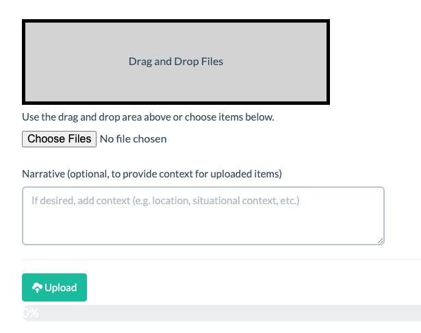This screenshot has height=333, width=421.
Task: Click the Narrative (optional) field label
Action: (152, 173)
